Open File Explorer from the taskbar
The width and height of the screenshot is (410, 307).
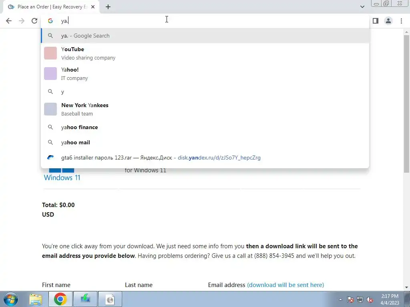(36, 299)
